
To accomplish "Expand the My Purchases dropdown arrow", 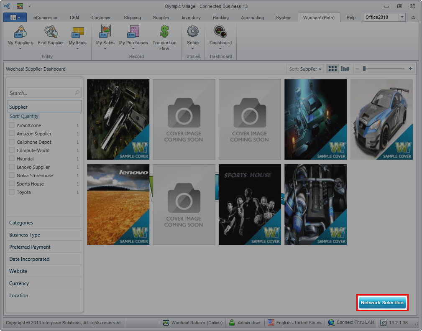I will click(x=133, y=48).
